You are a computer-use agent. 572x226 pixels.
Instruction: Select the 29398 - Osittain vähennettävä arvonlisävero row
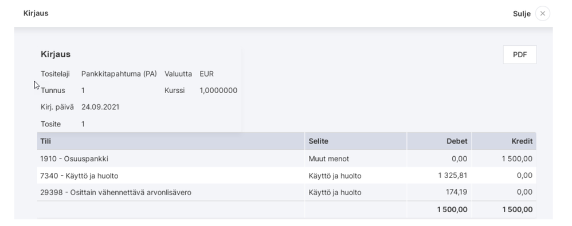coord(287,192)
